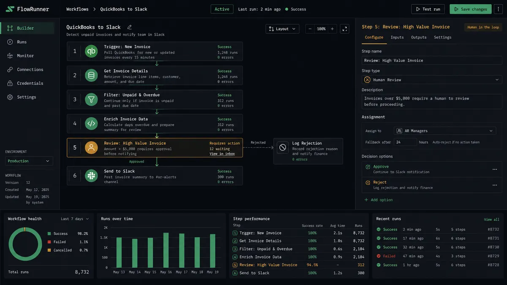Click Save changes button
This screenshot has height=285, width=507.
tap(470, 9)
